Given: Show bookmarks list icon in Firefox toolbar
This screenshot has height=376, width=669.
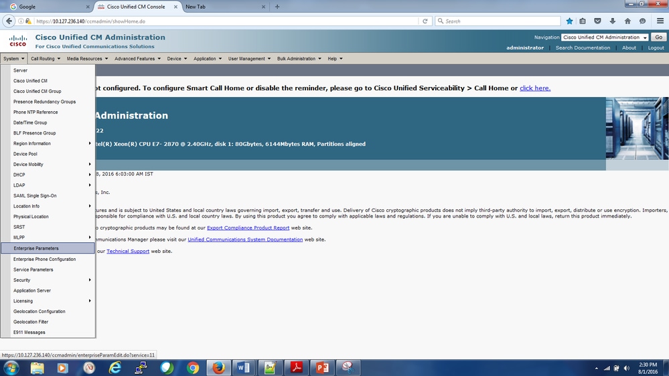Looking at the screenshot, I should (583, 21).
